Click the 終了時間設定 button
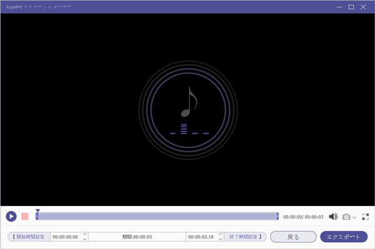The width and height of the screenshot is (375, 249). 245,237
